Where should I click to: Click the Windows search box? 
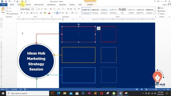pos(28,93)
